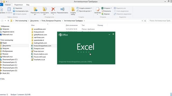Select Work (W:) drive in tree
Screen dimensions: 172x96
6,73
